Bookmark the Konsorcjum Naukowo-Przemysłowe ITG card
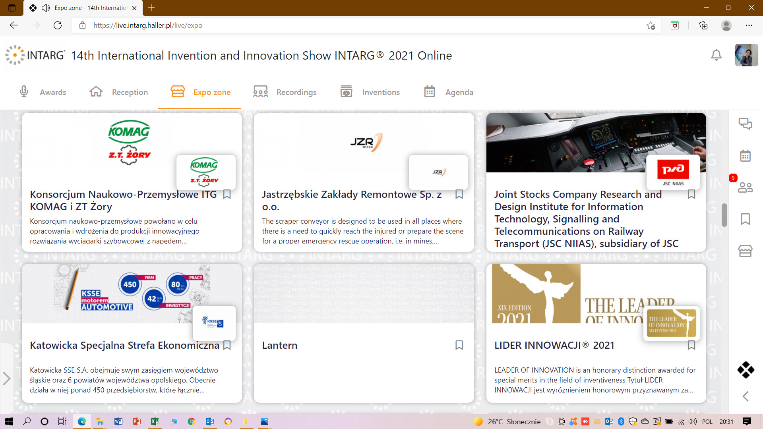 point(227,194)
